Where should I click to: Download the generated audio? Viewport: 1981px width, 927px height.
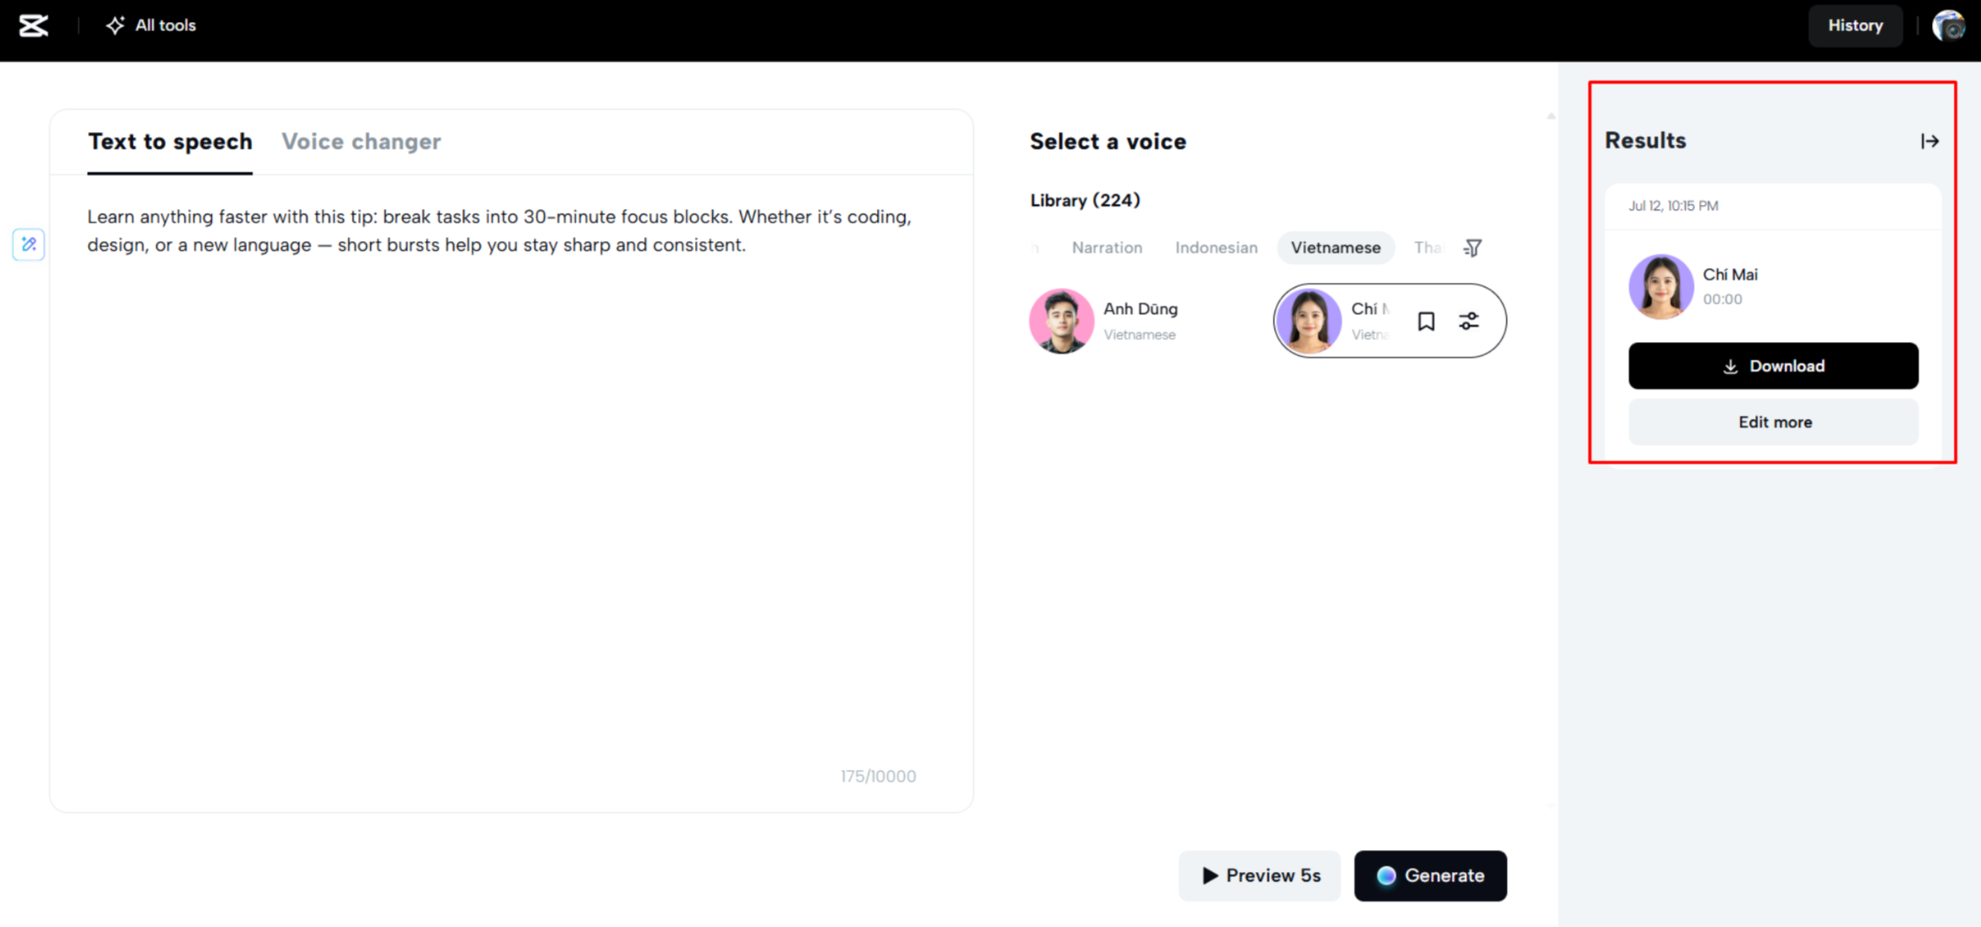coord(1773,366)
